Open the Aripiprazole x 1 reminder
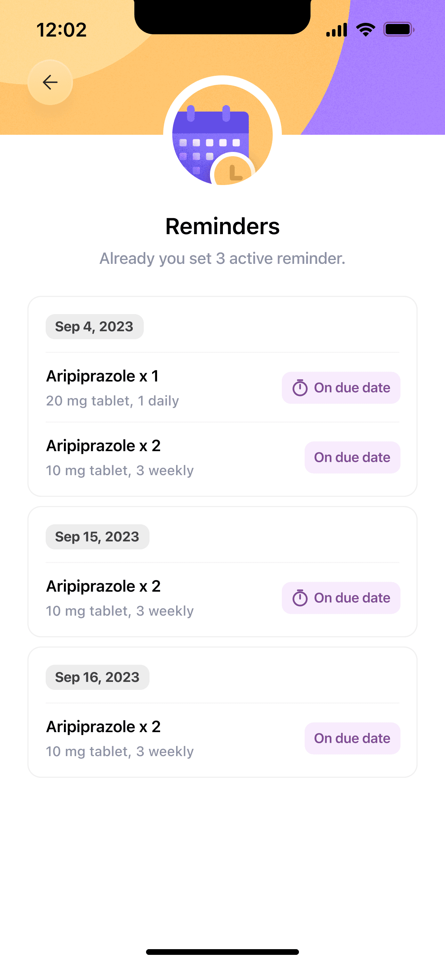 click(x=103, y=376)
